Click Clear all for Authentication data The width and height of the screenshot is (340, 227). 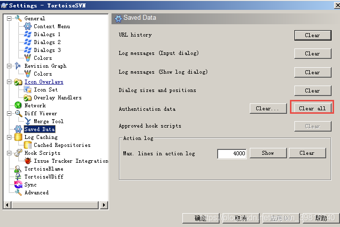[312, 108]
